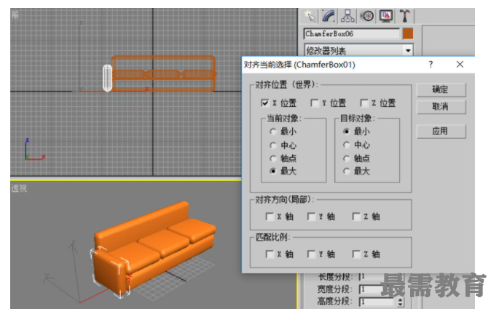Select 最大 under 目标对象
491x314 pixels.
pos(346,172)
